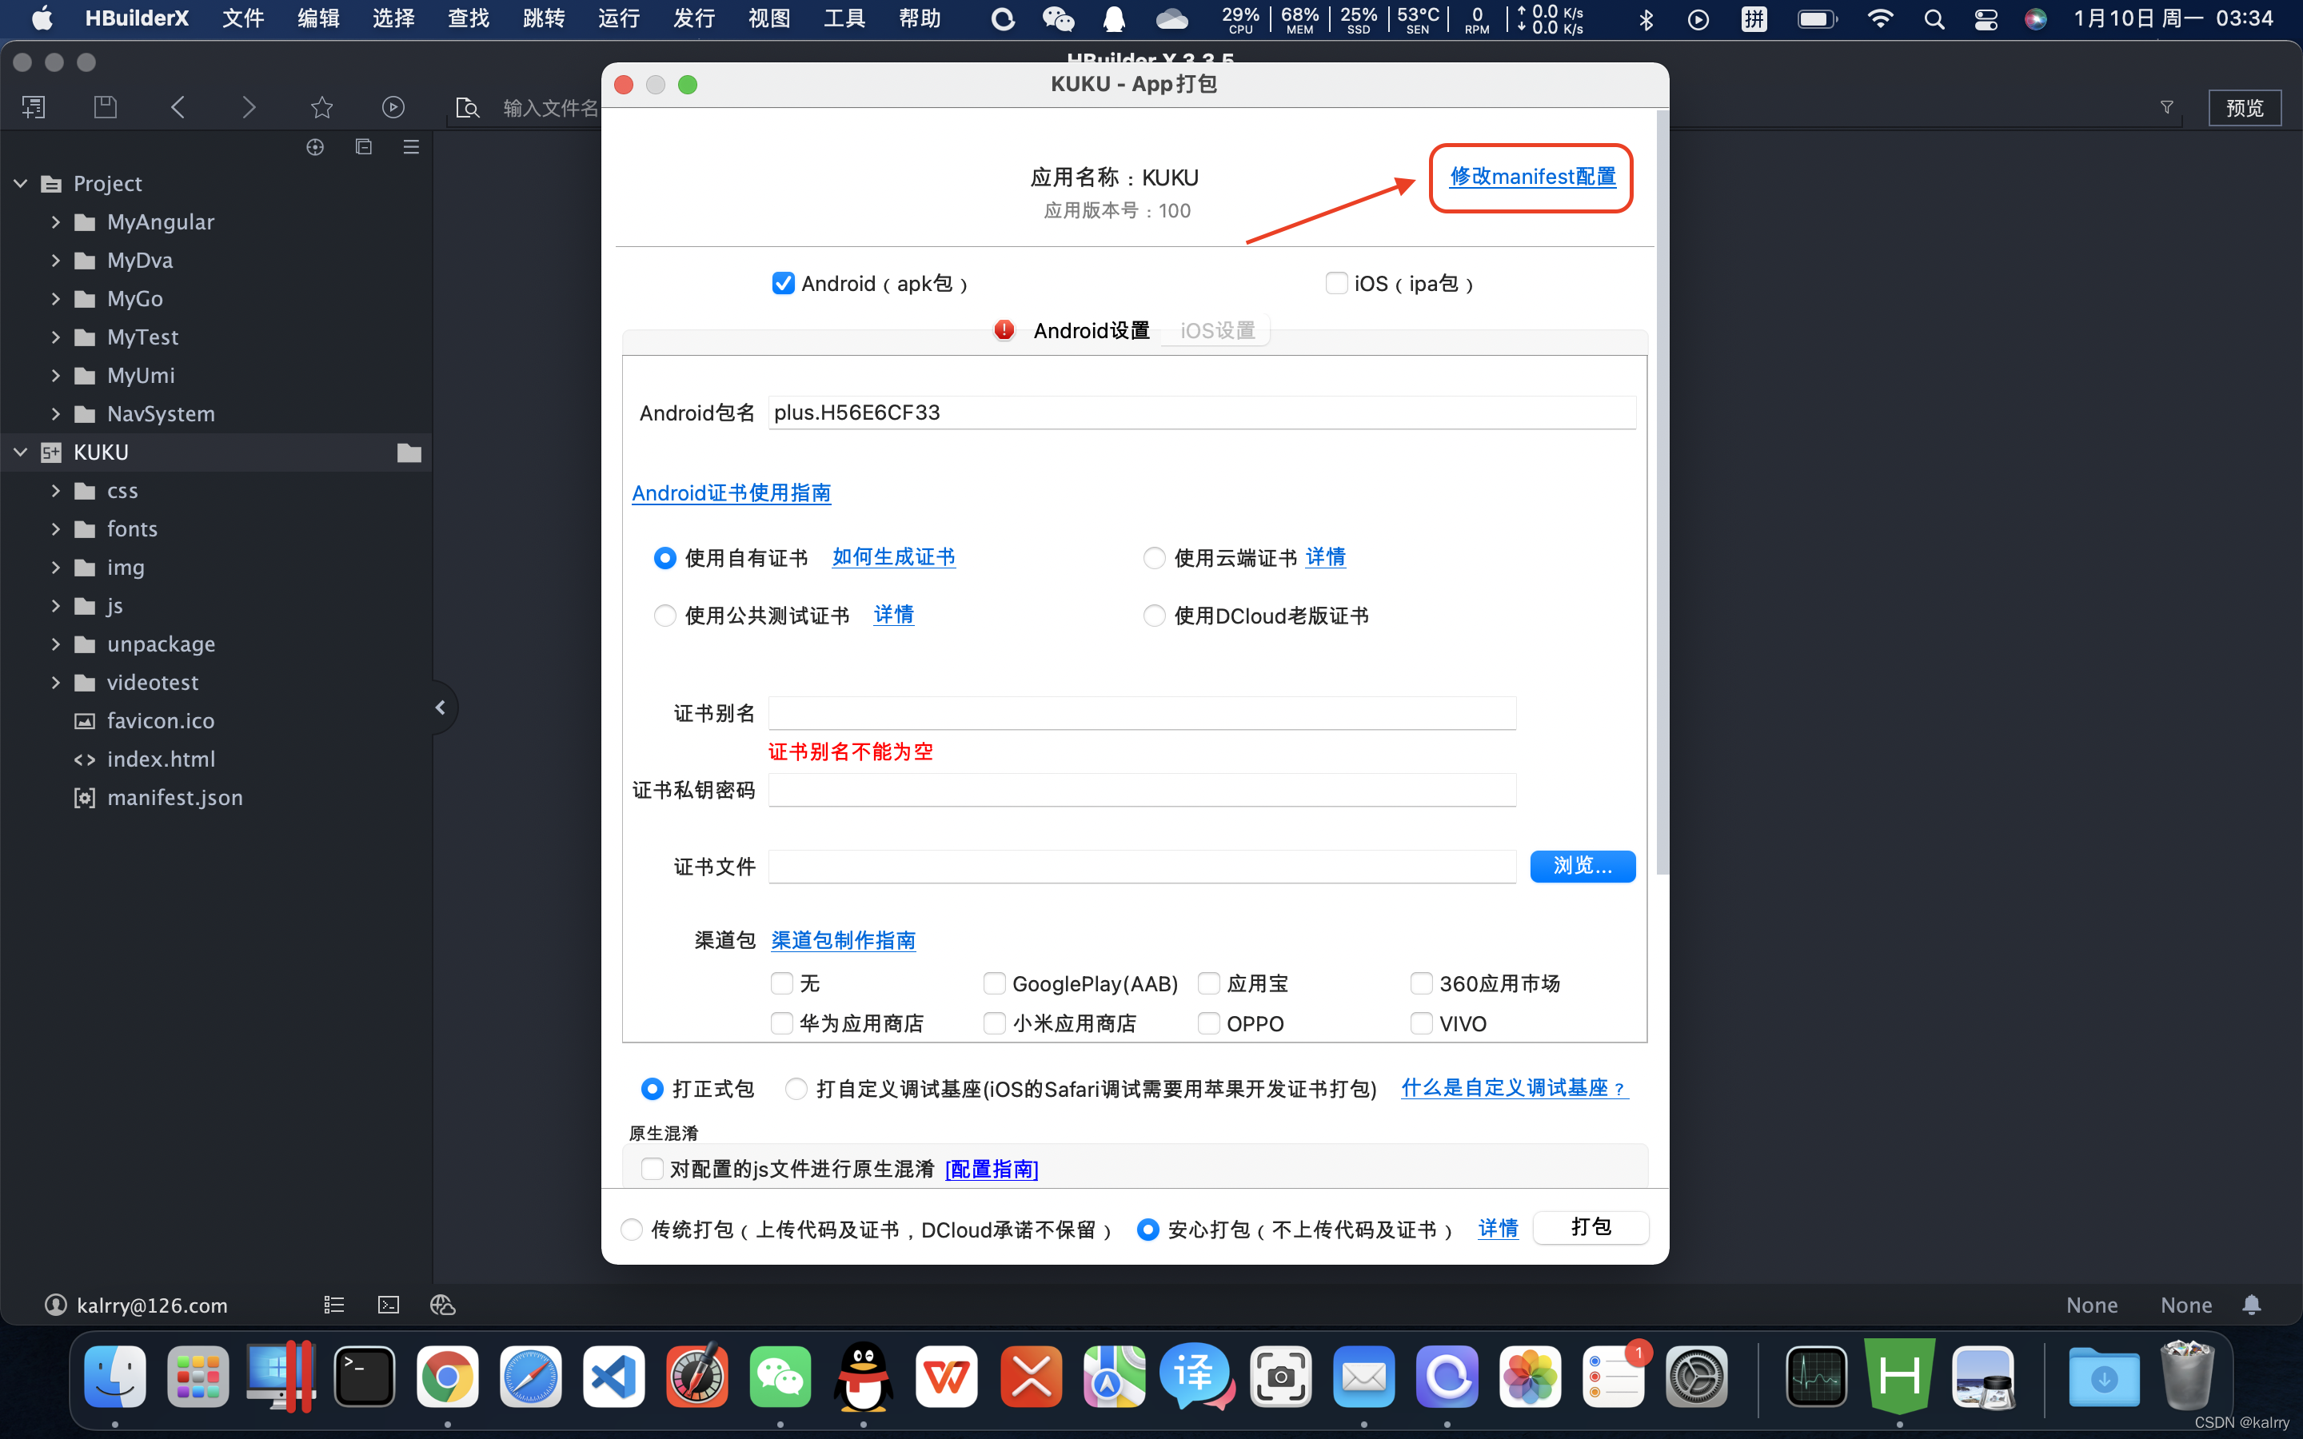Expand the videotest folder
The height and width of the screenshot is (1439, 2303).
tap(55, 683)
